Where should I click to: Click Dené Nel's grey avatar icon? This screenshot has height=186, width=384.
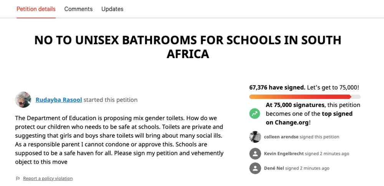click(x=255, y=168)
